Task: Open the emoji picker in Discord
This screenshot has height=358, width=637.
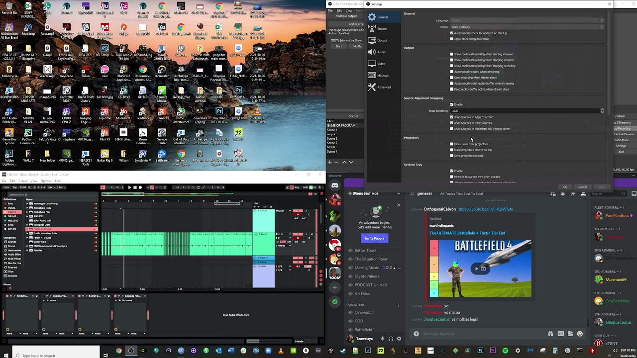Action: (580, 334)
